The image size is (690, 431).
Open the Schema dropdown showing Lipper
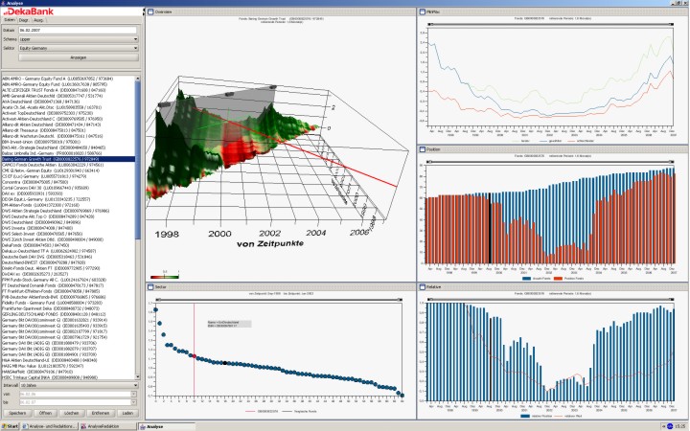(79, 39)
